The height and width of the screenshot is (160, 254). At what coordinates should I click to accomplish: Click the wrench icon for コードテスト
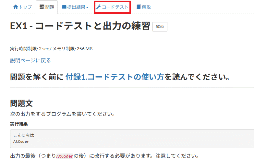(x=98, y=7)
